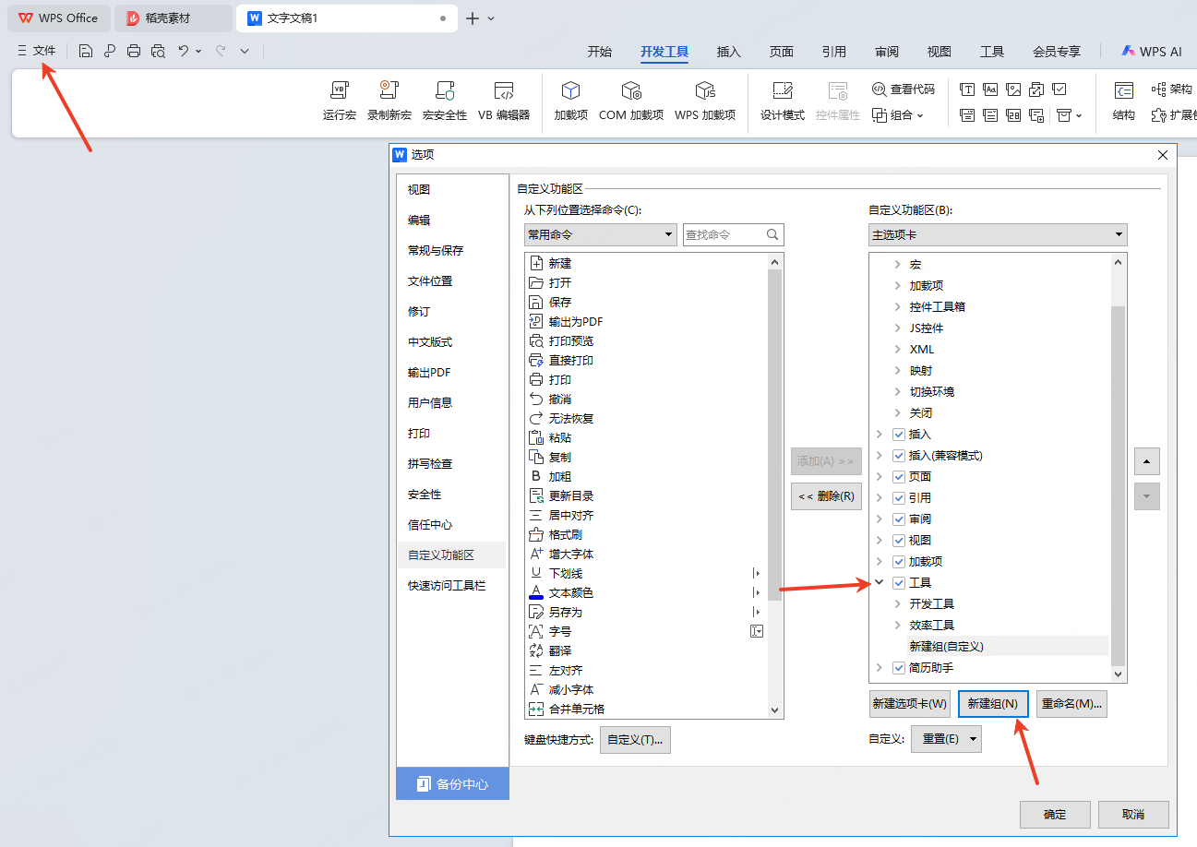The image size is (1197, 847).
Task: Uncheck the 页面 tab checkbox
Action: coord(899,477)
